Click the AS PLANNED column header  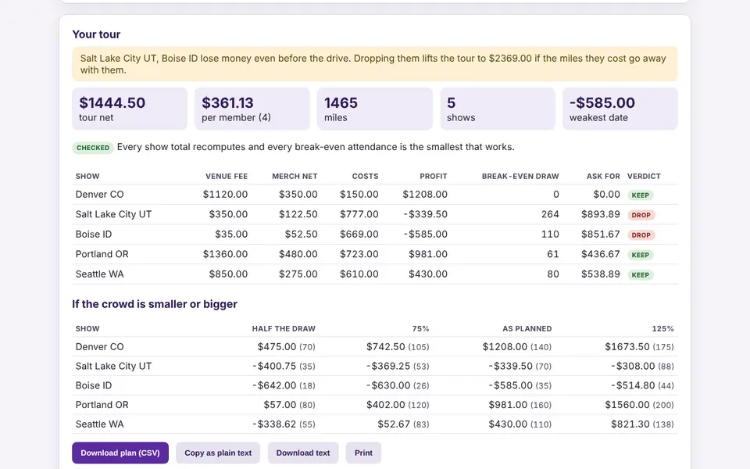[527, 329]
